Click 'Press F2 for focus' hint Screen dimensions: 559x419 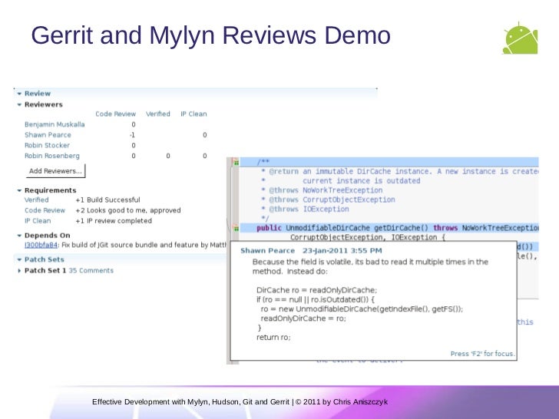click(482, 354)
